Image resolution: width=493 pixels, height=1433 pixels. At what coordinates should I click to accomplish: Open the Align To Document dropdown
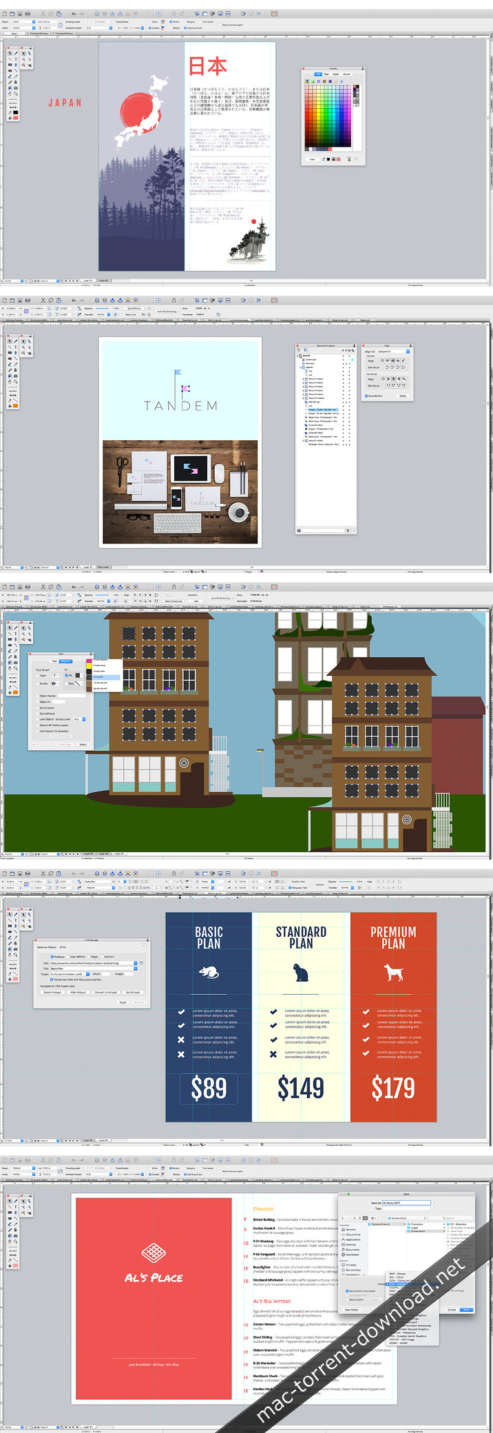pos(393,351)
